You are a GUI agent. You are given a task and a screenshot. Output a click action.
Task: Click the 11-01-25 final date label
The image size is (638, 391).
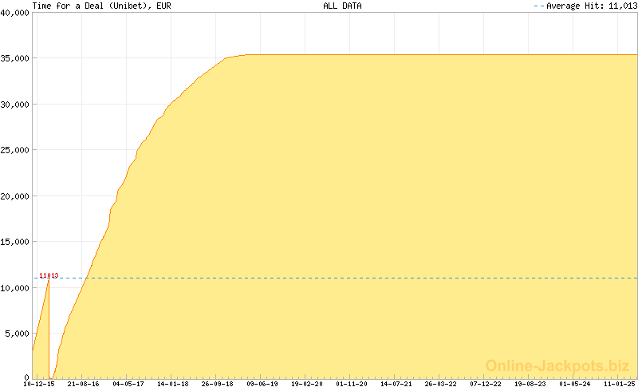[x=620, y=384]
